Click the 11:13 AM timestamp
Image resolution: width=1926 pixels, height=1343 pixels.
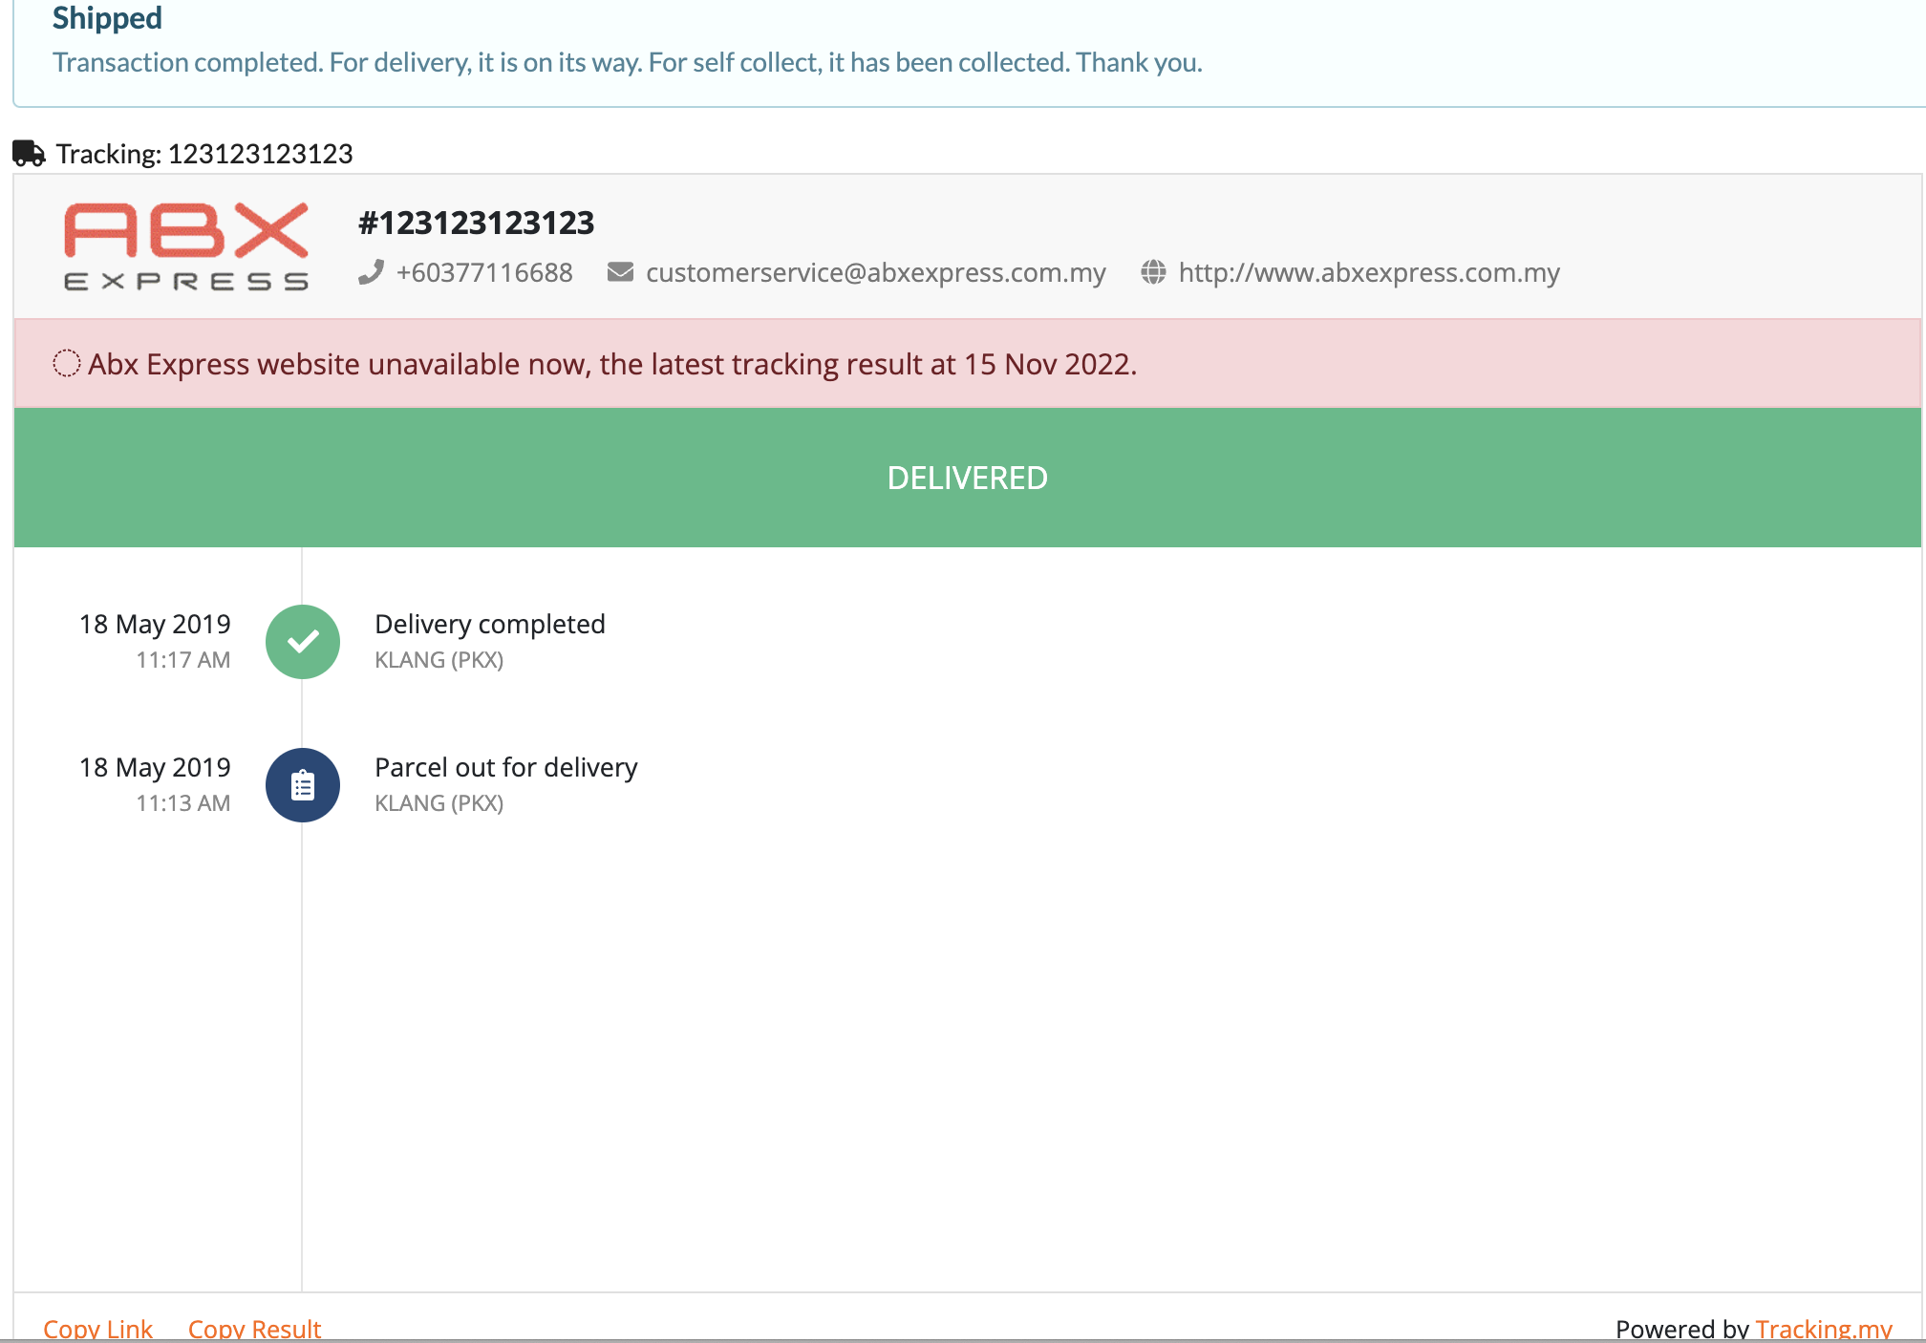183,803
